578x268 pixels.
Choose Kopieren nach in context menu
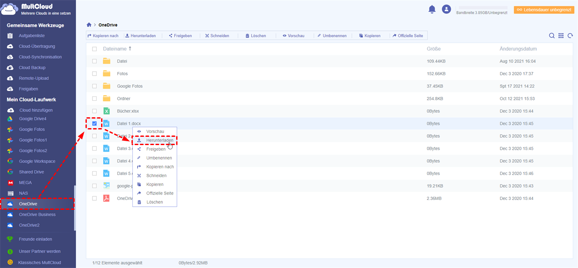click(x=154, y=167)
